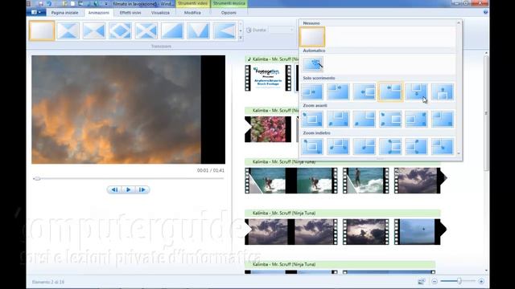Open the Opzioni tab under Strumenti musica

(229, 13)
